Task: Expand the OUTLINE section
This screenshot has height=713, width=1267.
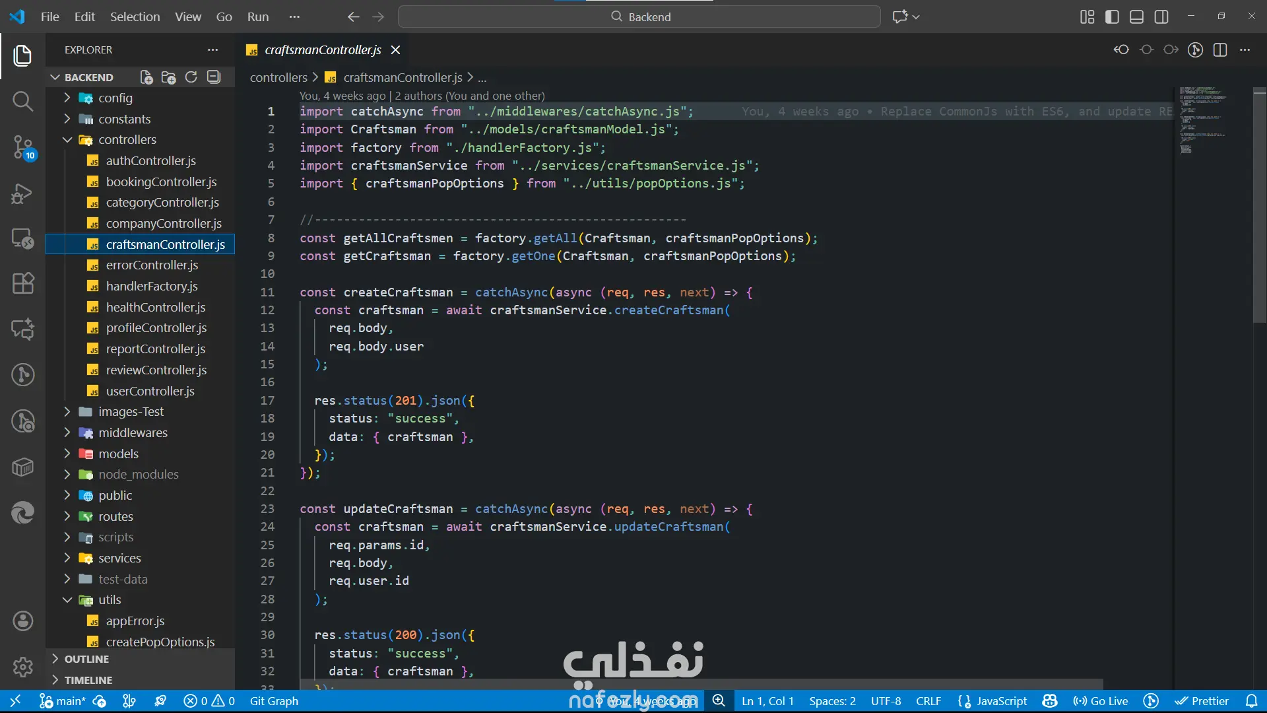Action: pyautogui.click(x=86, y=659)
